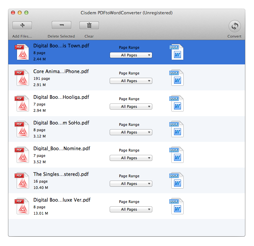Click PDF icon for Digital Boo...is Town.pdf
Viewport: 254px width, 246px height.
(22, 52)
